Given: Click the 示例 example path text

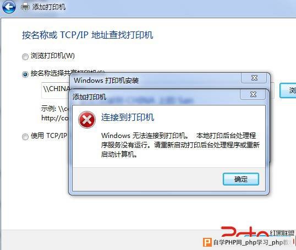Looking at the screenshot, I should click(55, 113).
